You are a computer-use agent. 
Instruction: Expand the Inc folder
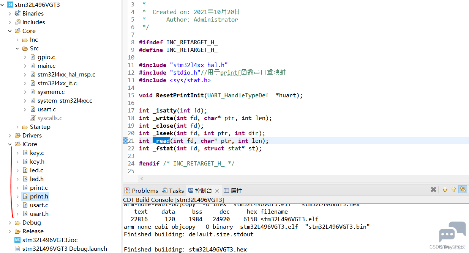click(x=17, y=40)
